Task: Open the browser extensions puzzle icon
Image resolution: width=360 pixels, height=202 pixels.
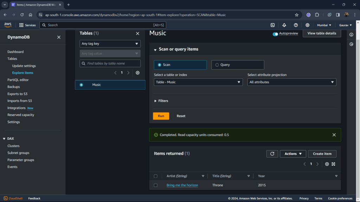Action: pos(317,15)
